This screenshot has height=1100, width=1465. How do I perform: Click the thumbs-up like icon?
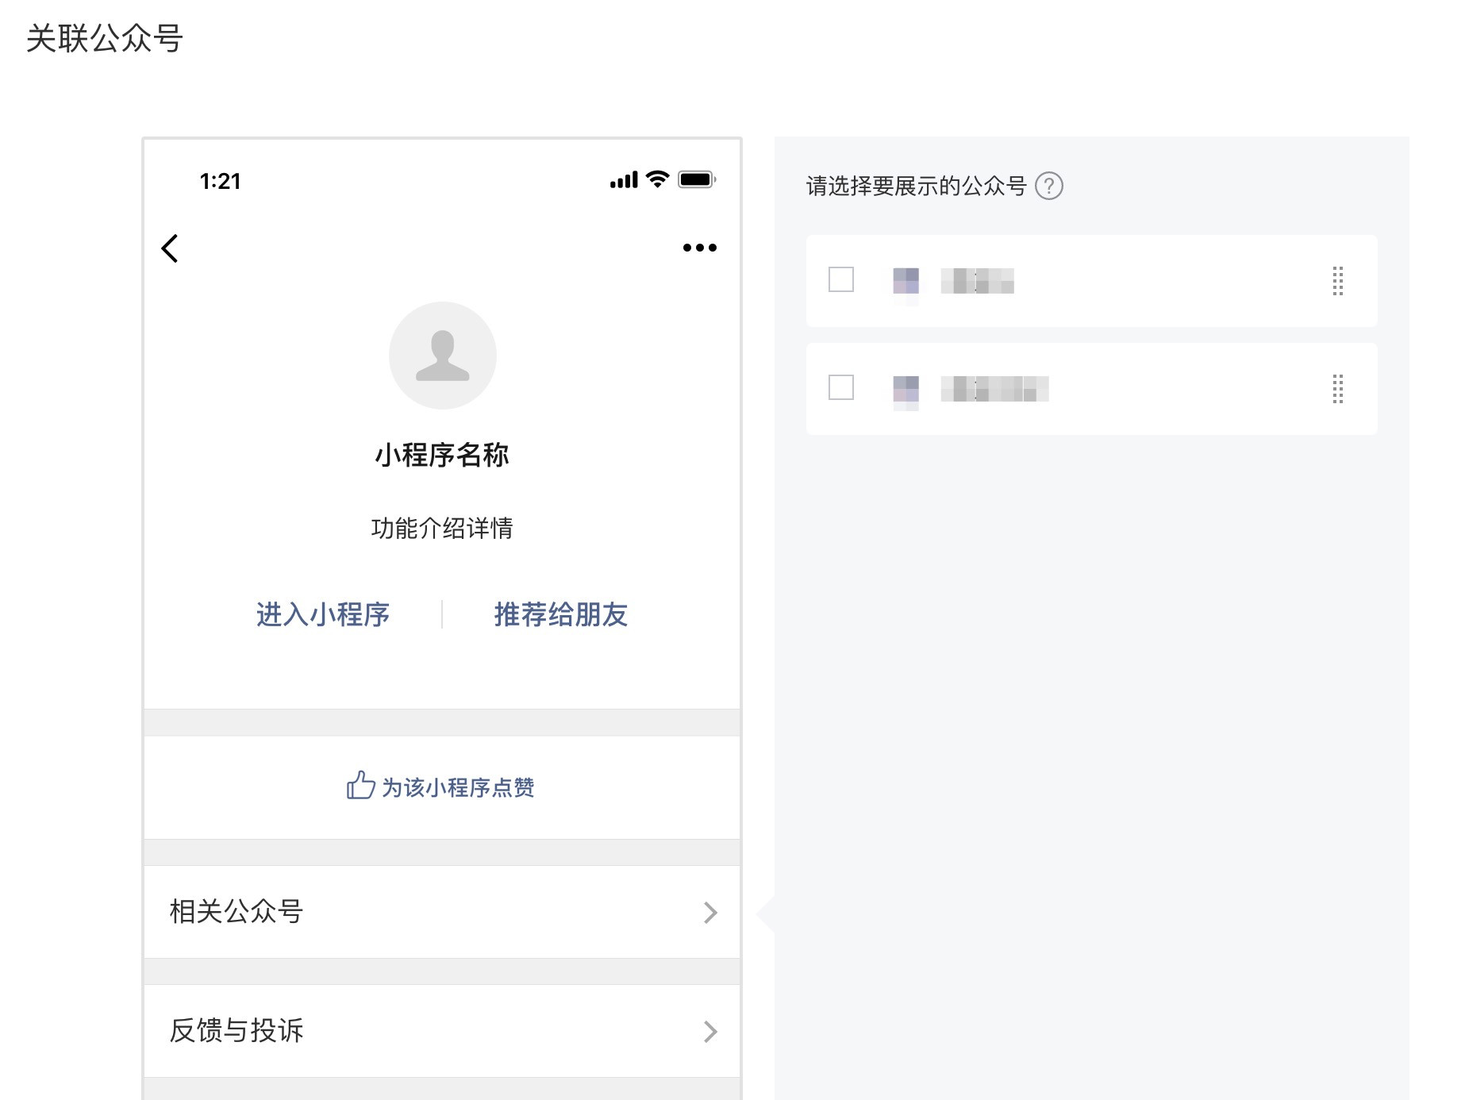[x=360, y=786]
